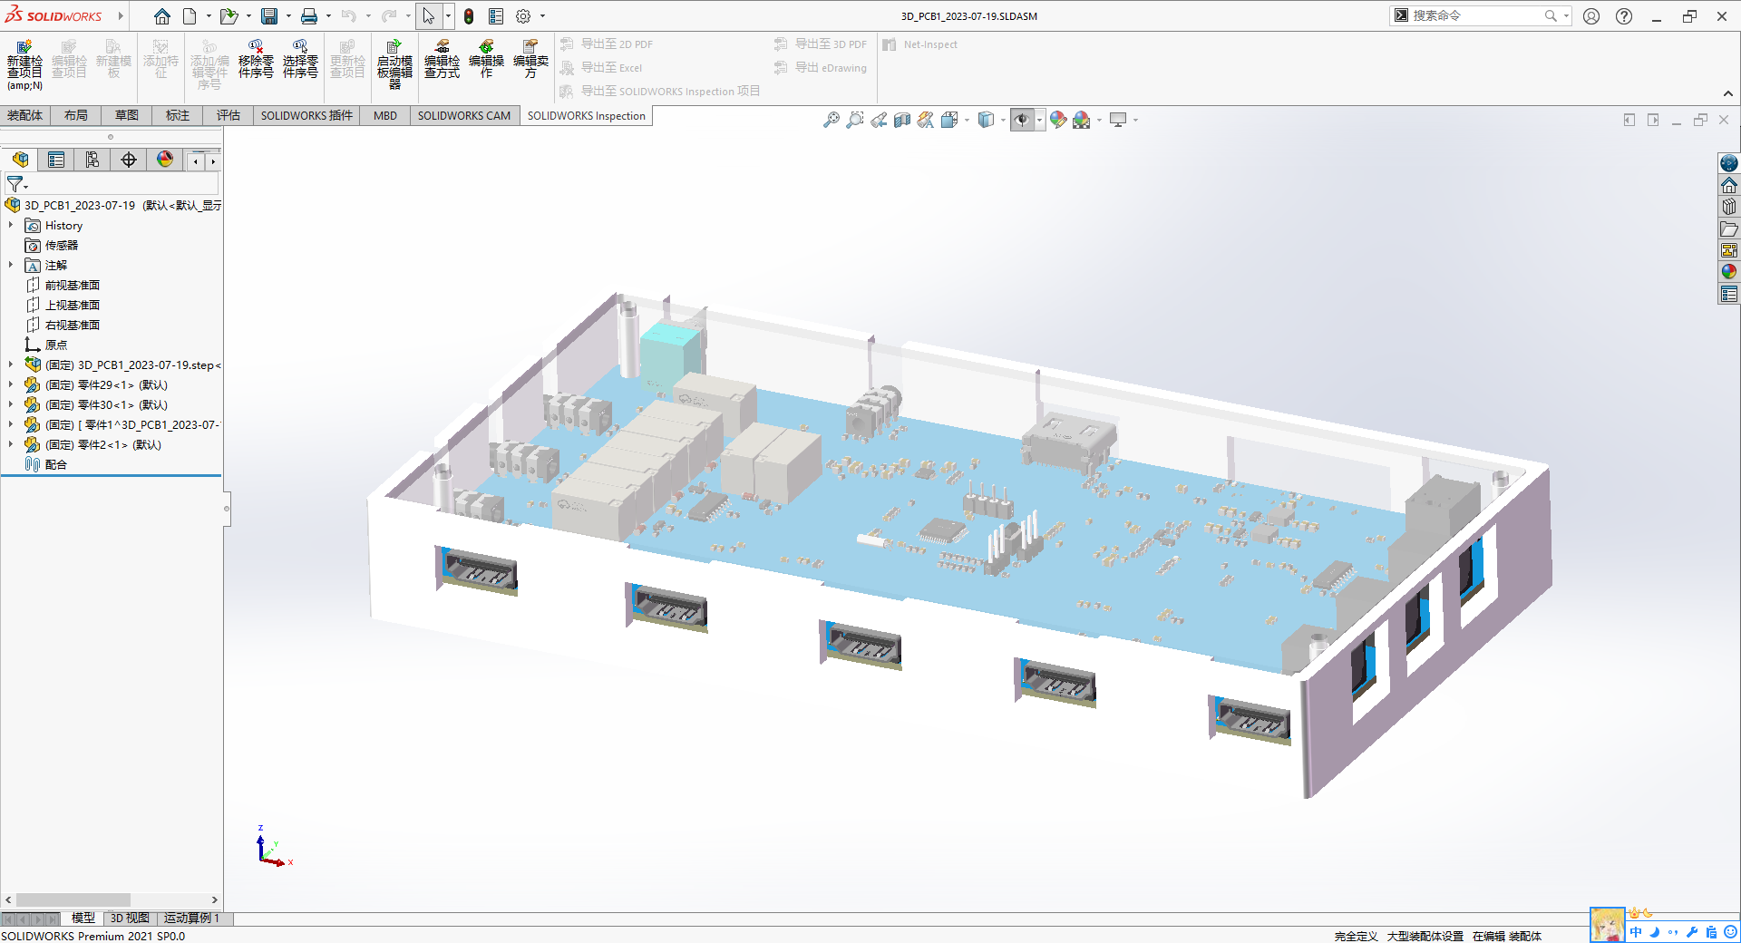Open Appearances task pane tab
The image size is (1741, 943).
[1729, 271]
